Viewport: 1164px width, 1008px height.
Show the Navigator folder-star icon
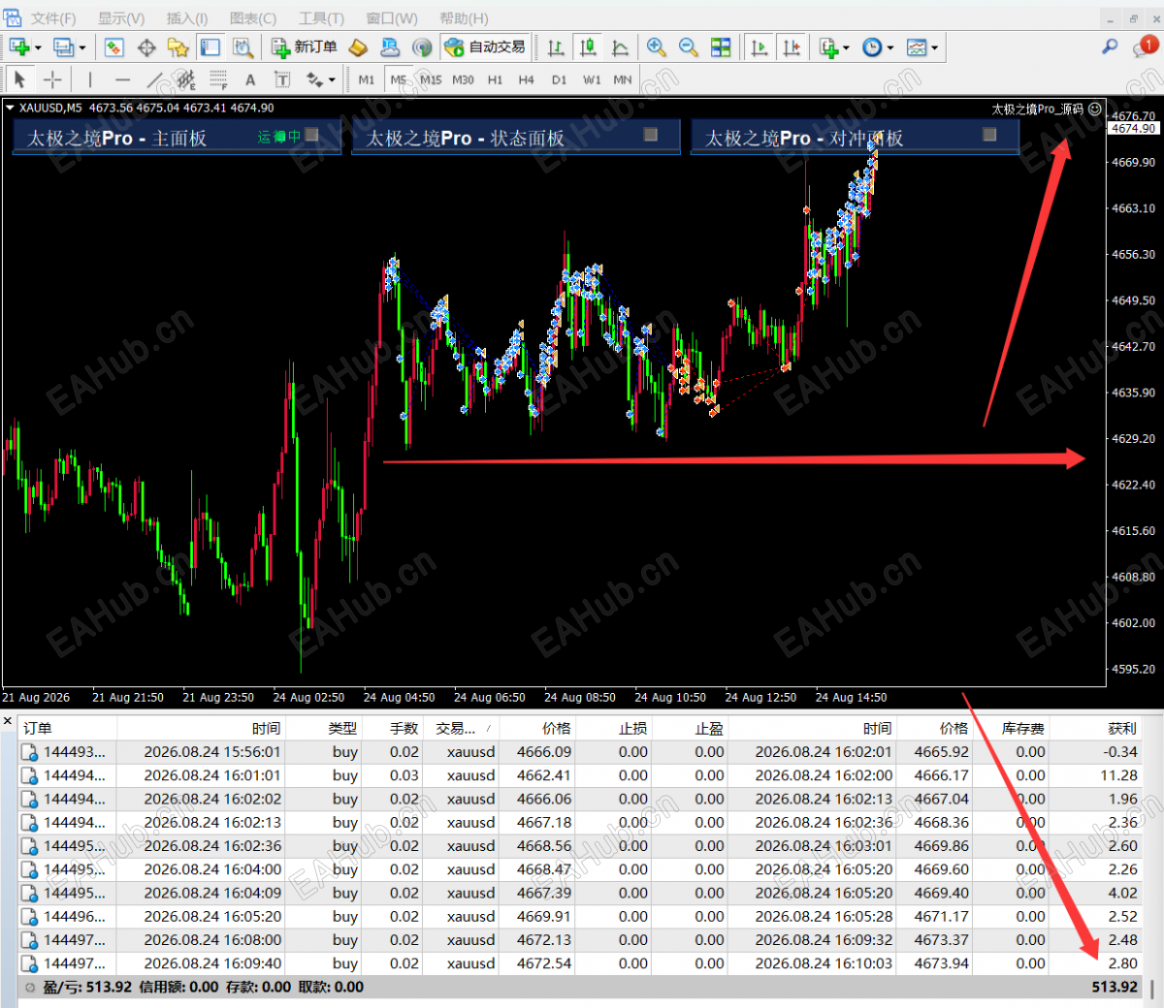[178, 47]
